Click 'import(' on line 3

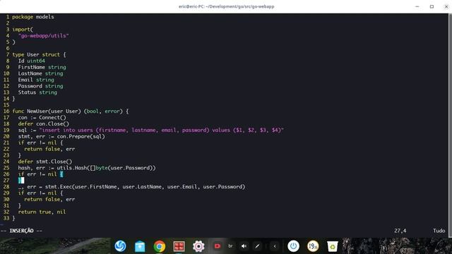pos(23,30)
